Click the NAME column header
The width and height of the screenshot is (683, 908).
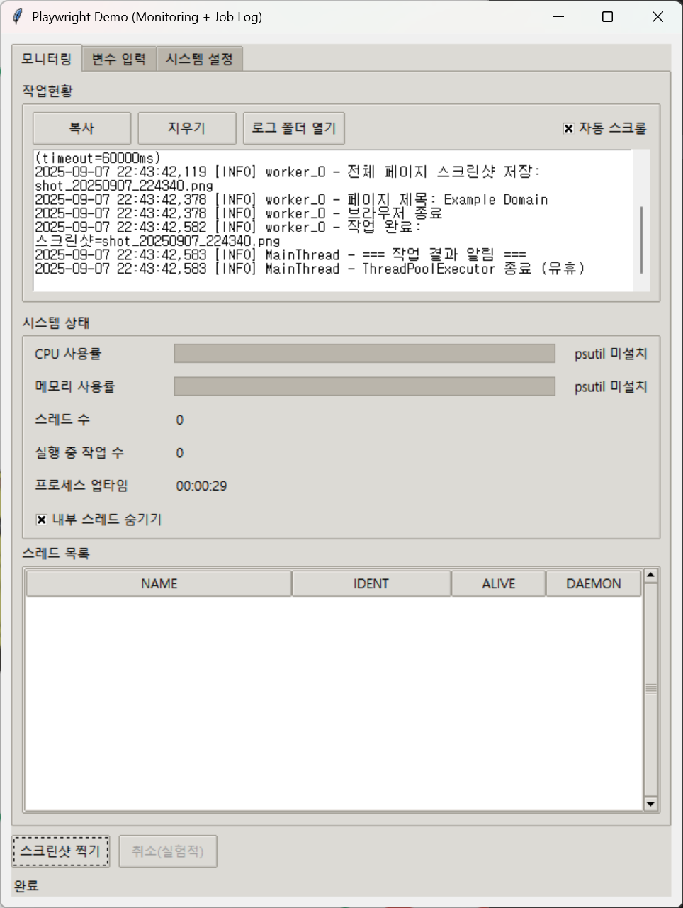pyautogui.click(x=159, y=583)
